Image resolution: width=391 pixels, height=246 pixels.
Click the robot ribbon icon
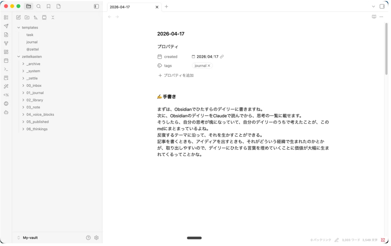[x=6, y=112]
